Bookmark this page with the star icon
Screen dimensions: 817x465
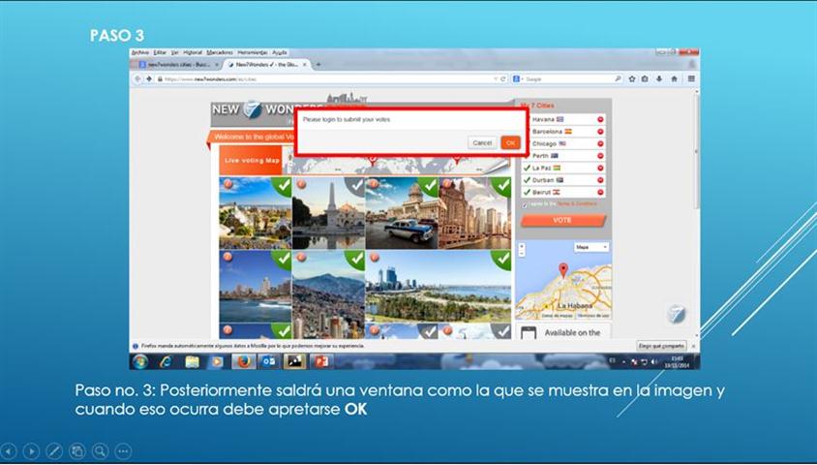coord(632,78)
